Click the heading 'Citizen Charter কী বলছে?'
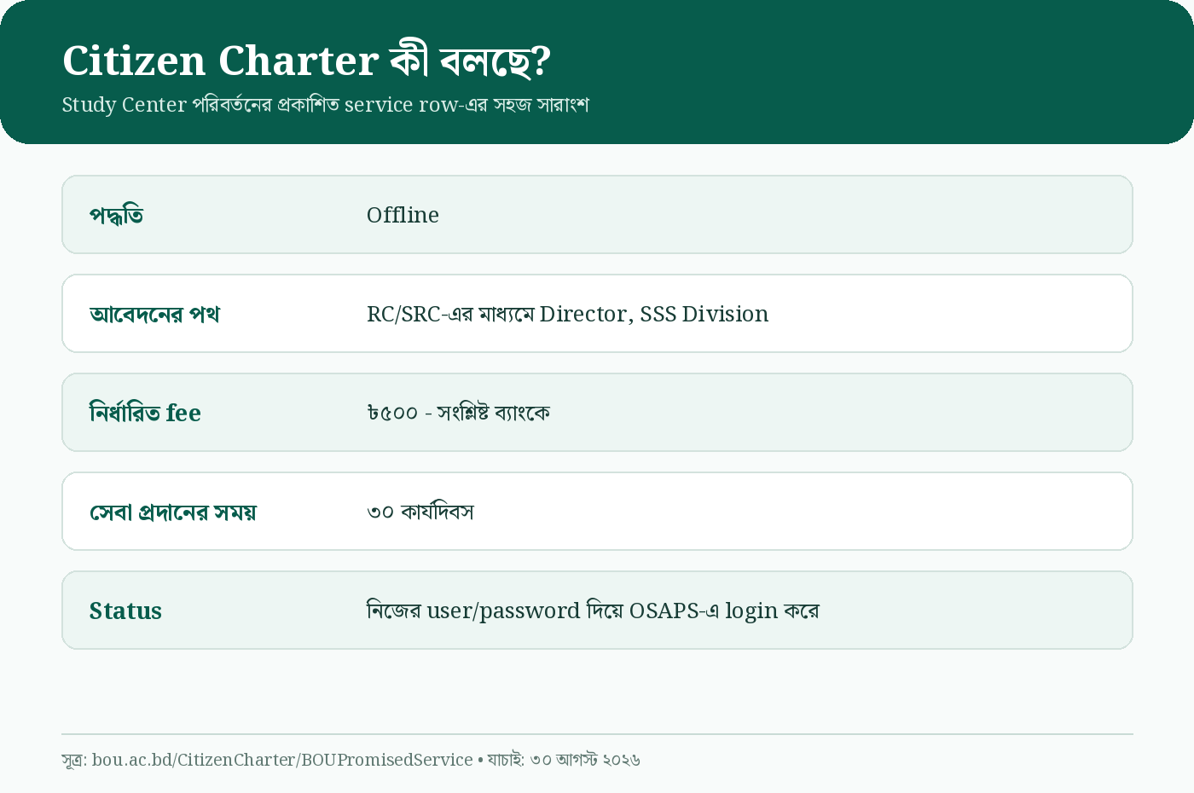 coord(306,61)
